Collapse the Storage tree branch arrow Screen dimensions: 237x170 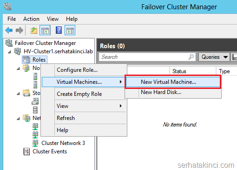click(18, 94)
